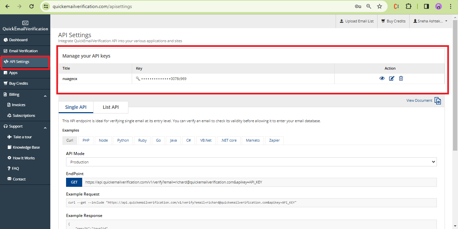458x229 pixels.
Task: Reload the page
Action: (32, 6)
